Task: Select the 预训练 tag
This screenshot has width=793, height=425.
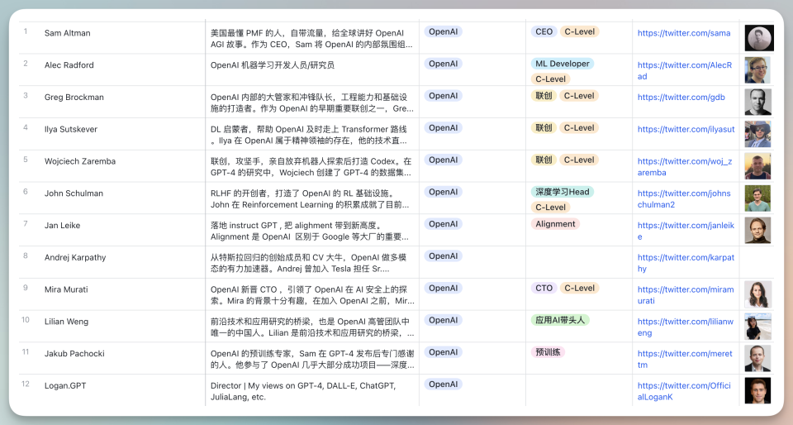Action: [x=548, y=352]
